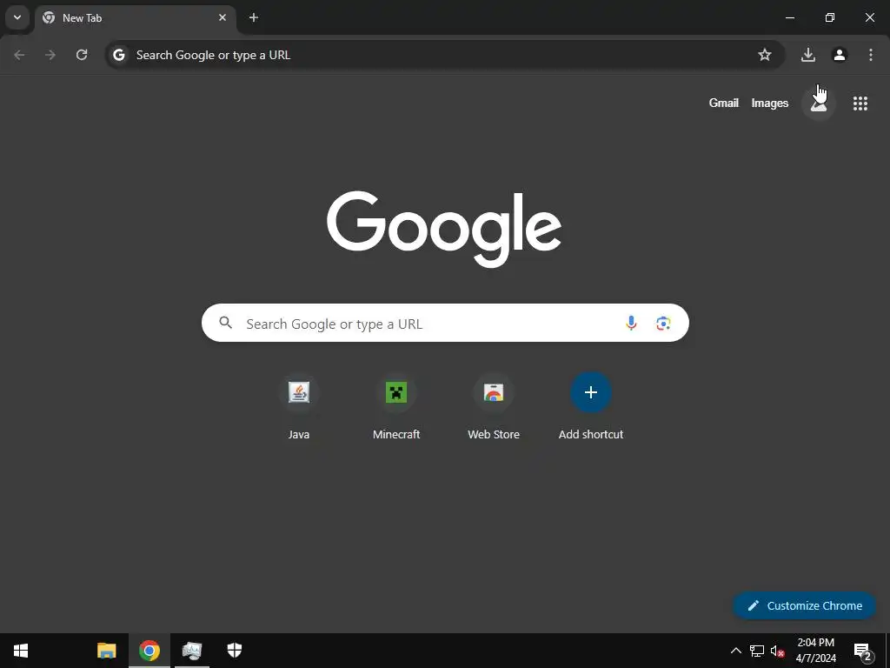Open the Chrome downloads icon

point(808,55)
